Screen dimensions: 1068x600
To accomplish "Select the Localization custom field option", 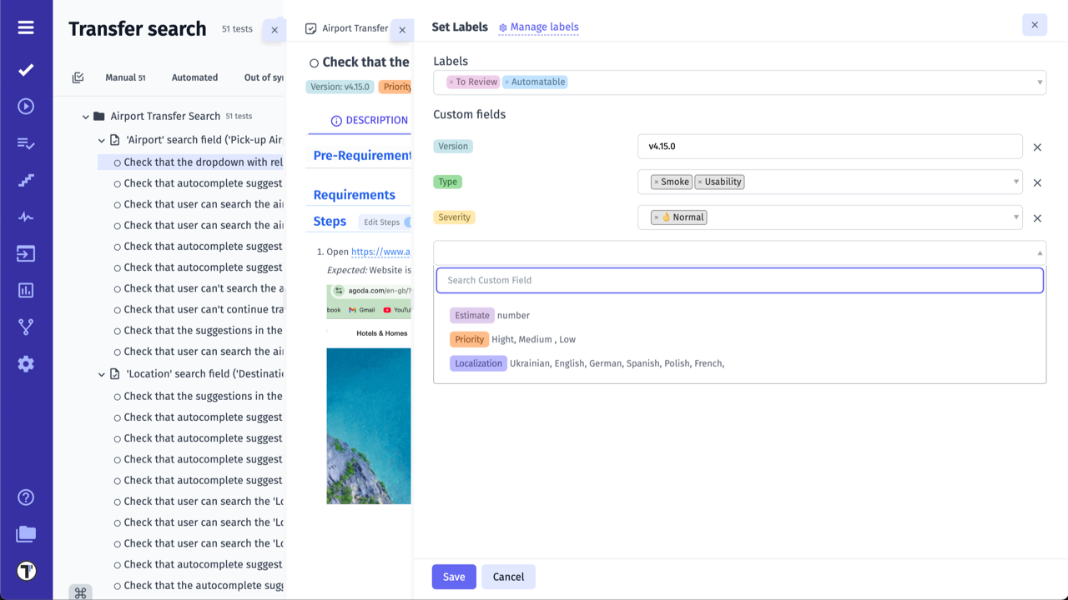I will tap(478, 363).
